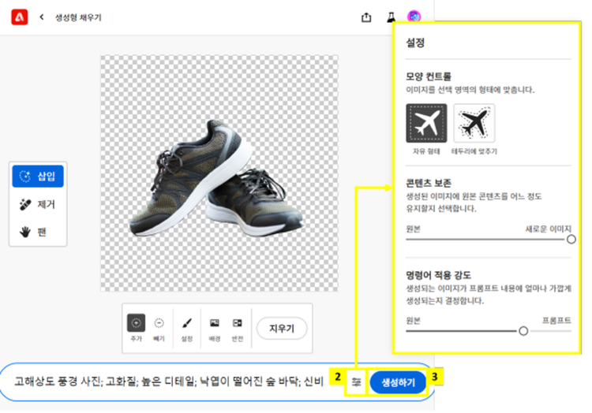Viewport: 592px width, 413px height.
Task: Click the 콘텐츠 보존 section label
Action: pyautogui.click(x=429, y=183)
